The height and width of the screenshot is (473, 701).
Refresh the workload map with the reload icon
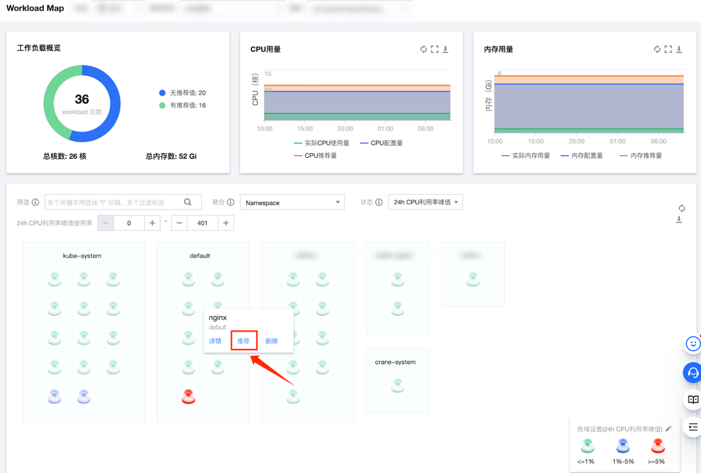tap(681, 208)
